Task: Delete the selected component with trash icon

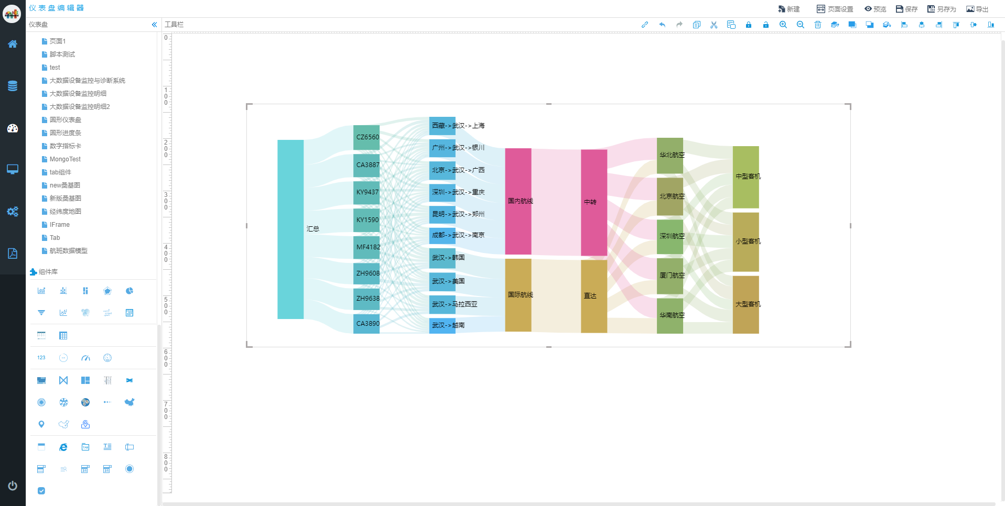Action: click(818, 25)
